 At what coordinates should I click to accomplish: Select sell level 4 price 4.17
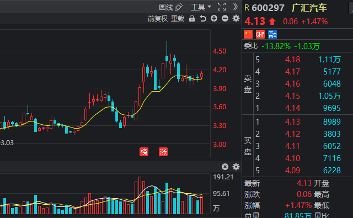click(293, 72)
